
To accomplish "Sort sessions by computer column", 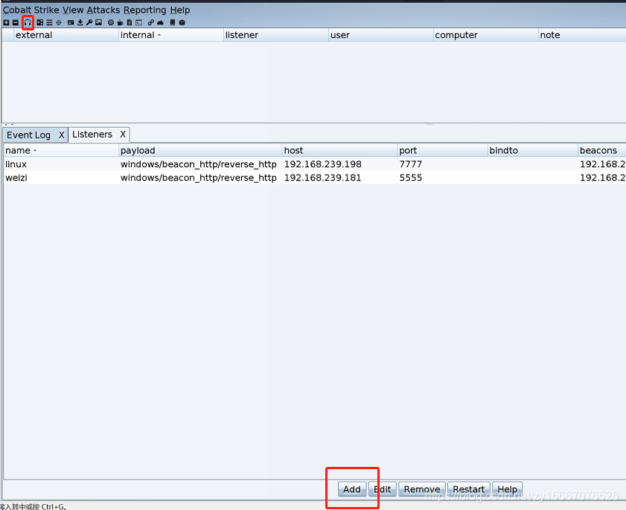I will (x=486, y=35).
